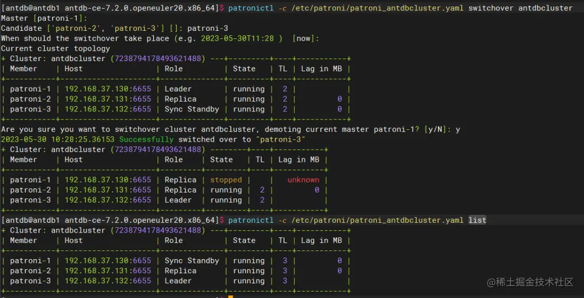Click "Replica" in patroni-2 row with TL 3
Image resolution: width=584 pixels, height=298 pixels.
(x=181, y=271)
